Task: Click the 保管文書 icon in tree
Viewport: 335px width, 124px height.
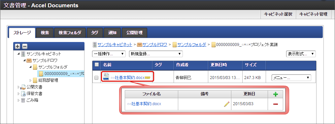Action: (23, 94)
